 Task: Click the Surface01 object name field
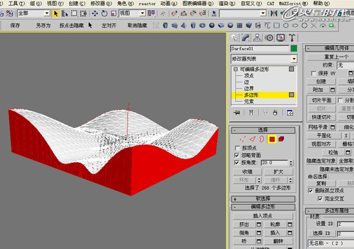click(x=260, y=48)
